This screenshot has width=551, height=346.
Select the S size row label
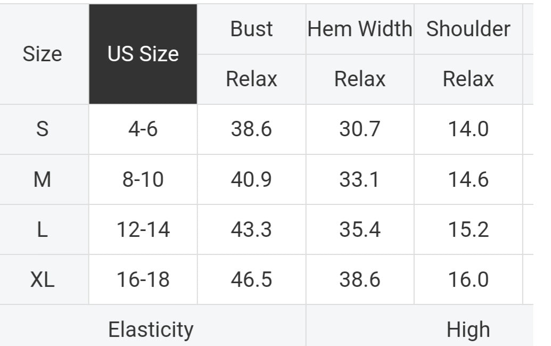click(42, 129)
